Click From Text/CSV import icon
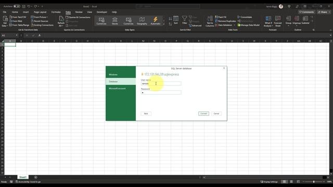Image resolution: width=333 pixels, height=187 pixels. point(10,17)
